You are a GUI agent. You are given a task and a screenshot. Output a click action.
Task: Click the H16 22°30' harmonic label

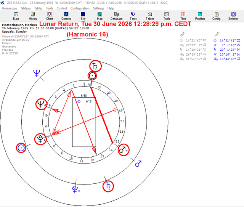tap(10, 53)
